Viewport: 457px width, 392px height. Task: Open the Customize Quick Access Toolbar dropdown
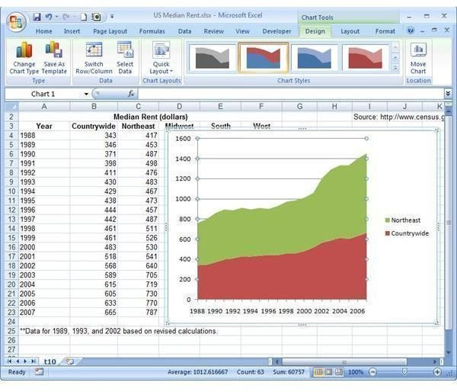[112, 17]
